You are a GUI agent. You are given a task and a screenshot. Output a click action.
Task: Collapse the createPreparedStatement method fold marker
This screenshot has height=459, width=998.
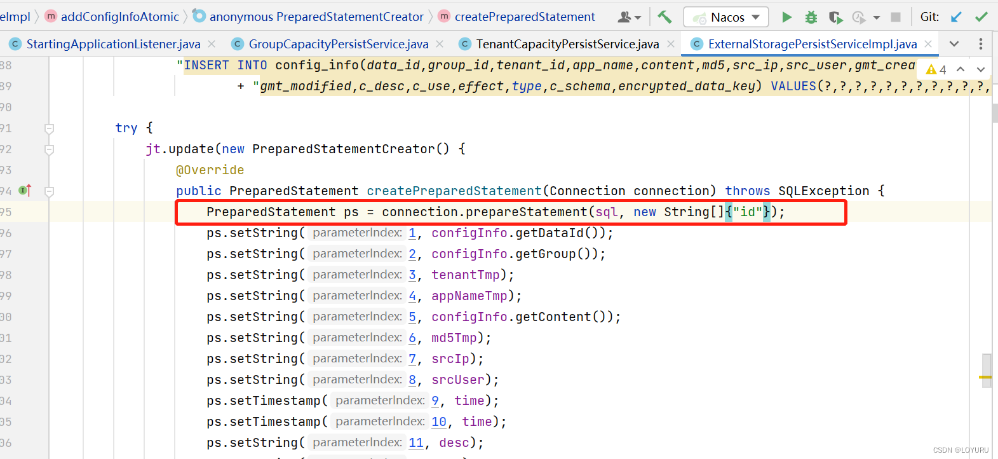click(x=49, y=191)
